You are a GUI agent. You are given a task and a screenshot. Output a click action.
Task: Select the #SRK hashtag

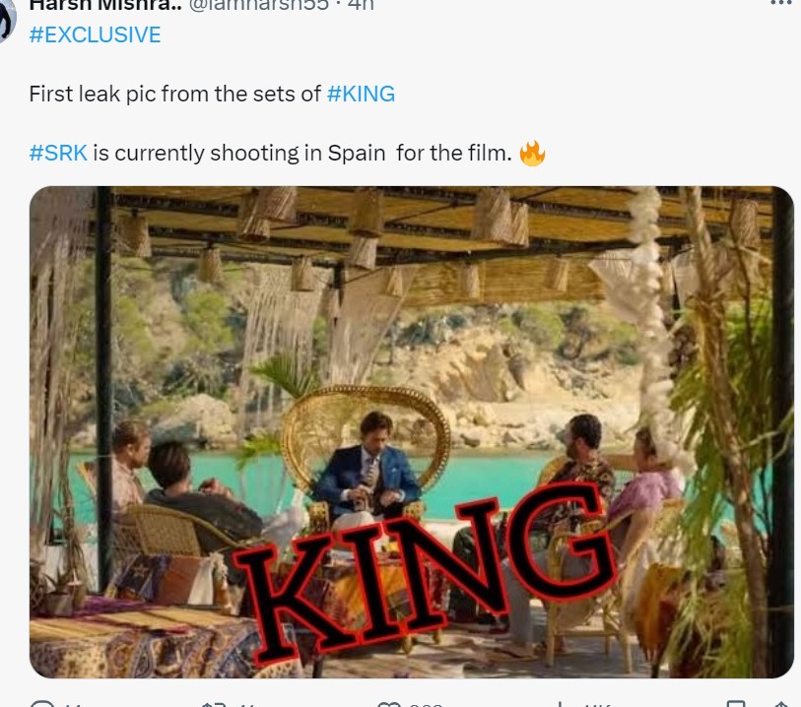(58, 154)
